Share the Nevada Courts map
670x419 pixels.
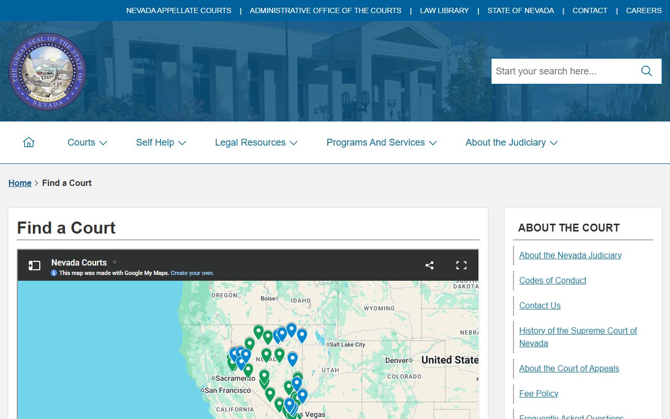[x=430, y=265]
